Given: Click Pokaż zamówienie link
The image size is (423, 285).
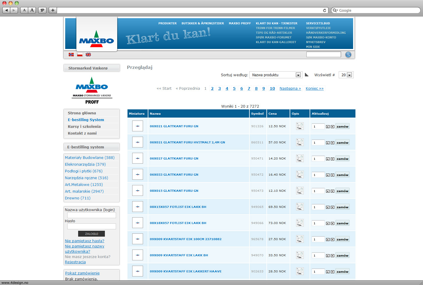Looking at the screenshot, I should click(82, 273).
